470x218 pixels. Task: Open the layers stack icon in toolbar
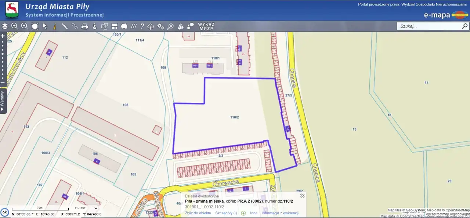(x=5, y=26)
